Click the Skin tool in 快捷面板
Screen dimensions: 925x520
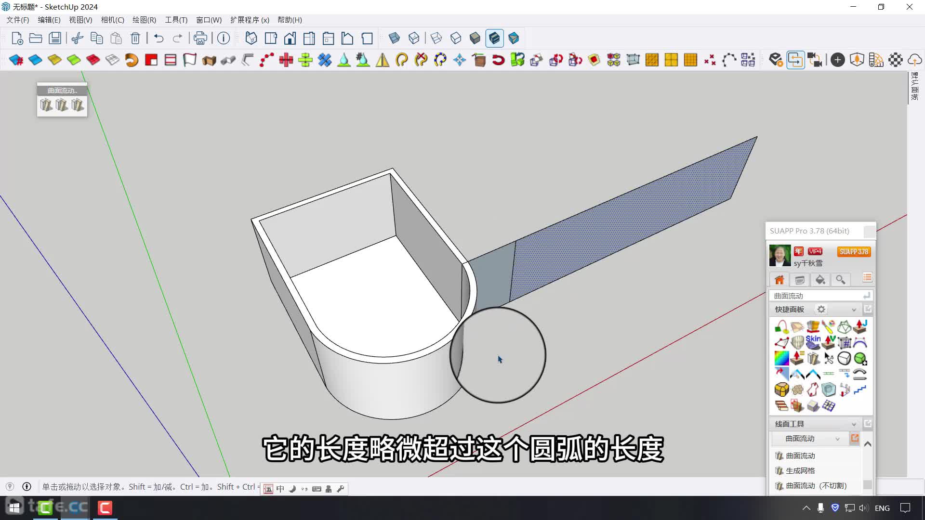(813, 342)
